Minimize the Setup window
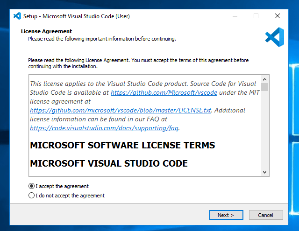299x231 pixels. (x=235, y=16)
